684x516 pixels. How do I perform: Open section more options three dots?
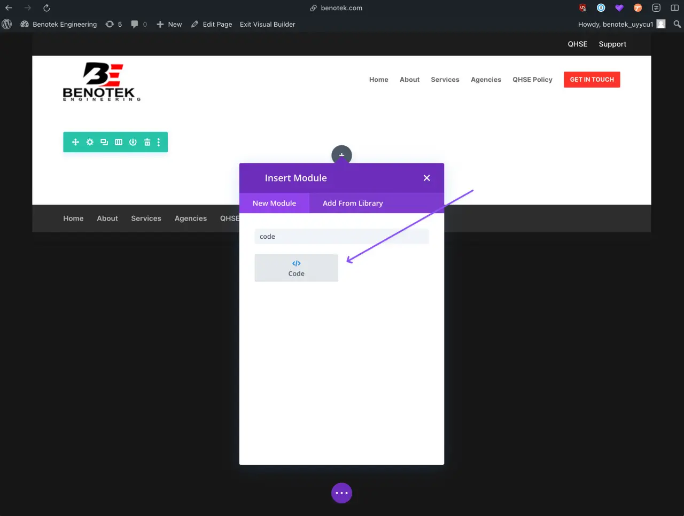(159, 142)
